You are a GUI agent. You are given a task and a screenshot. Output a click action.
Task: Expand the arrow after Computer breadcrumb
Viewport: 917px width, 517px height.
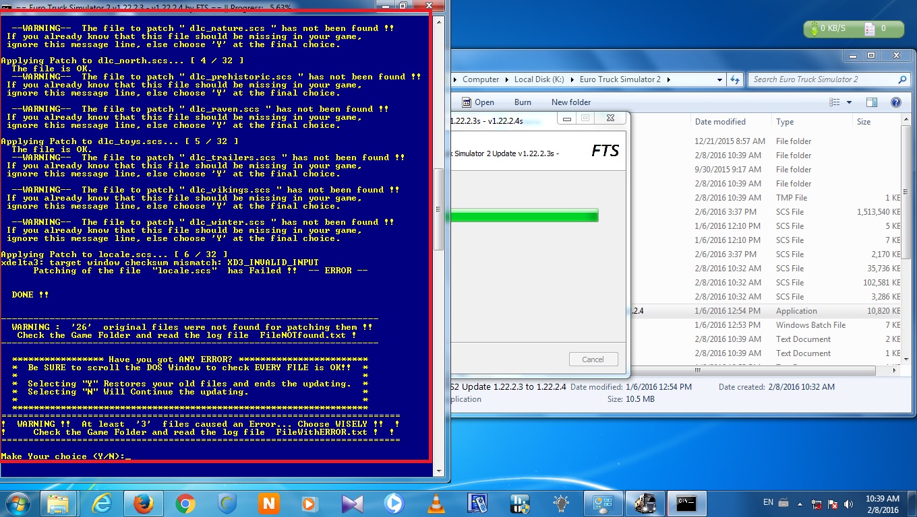(506, 79)
